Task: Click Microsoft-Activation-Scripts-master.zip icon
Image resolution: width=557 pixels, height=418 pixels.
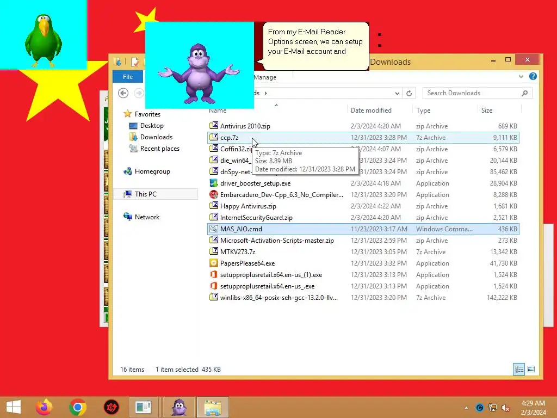Action: [213, 240]
